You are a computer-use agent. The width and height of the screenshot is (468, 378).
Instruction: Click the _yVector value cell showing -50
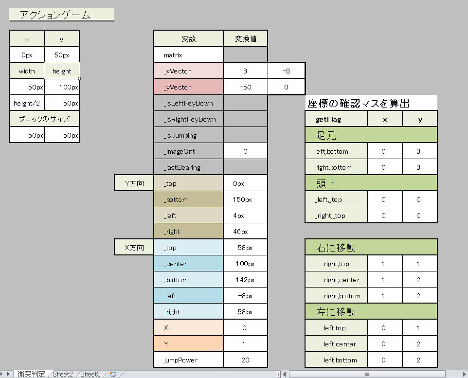[x=245, y=87]
